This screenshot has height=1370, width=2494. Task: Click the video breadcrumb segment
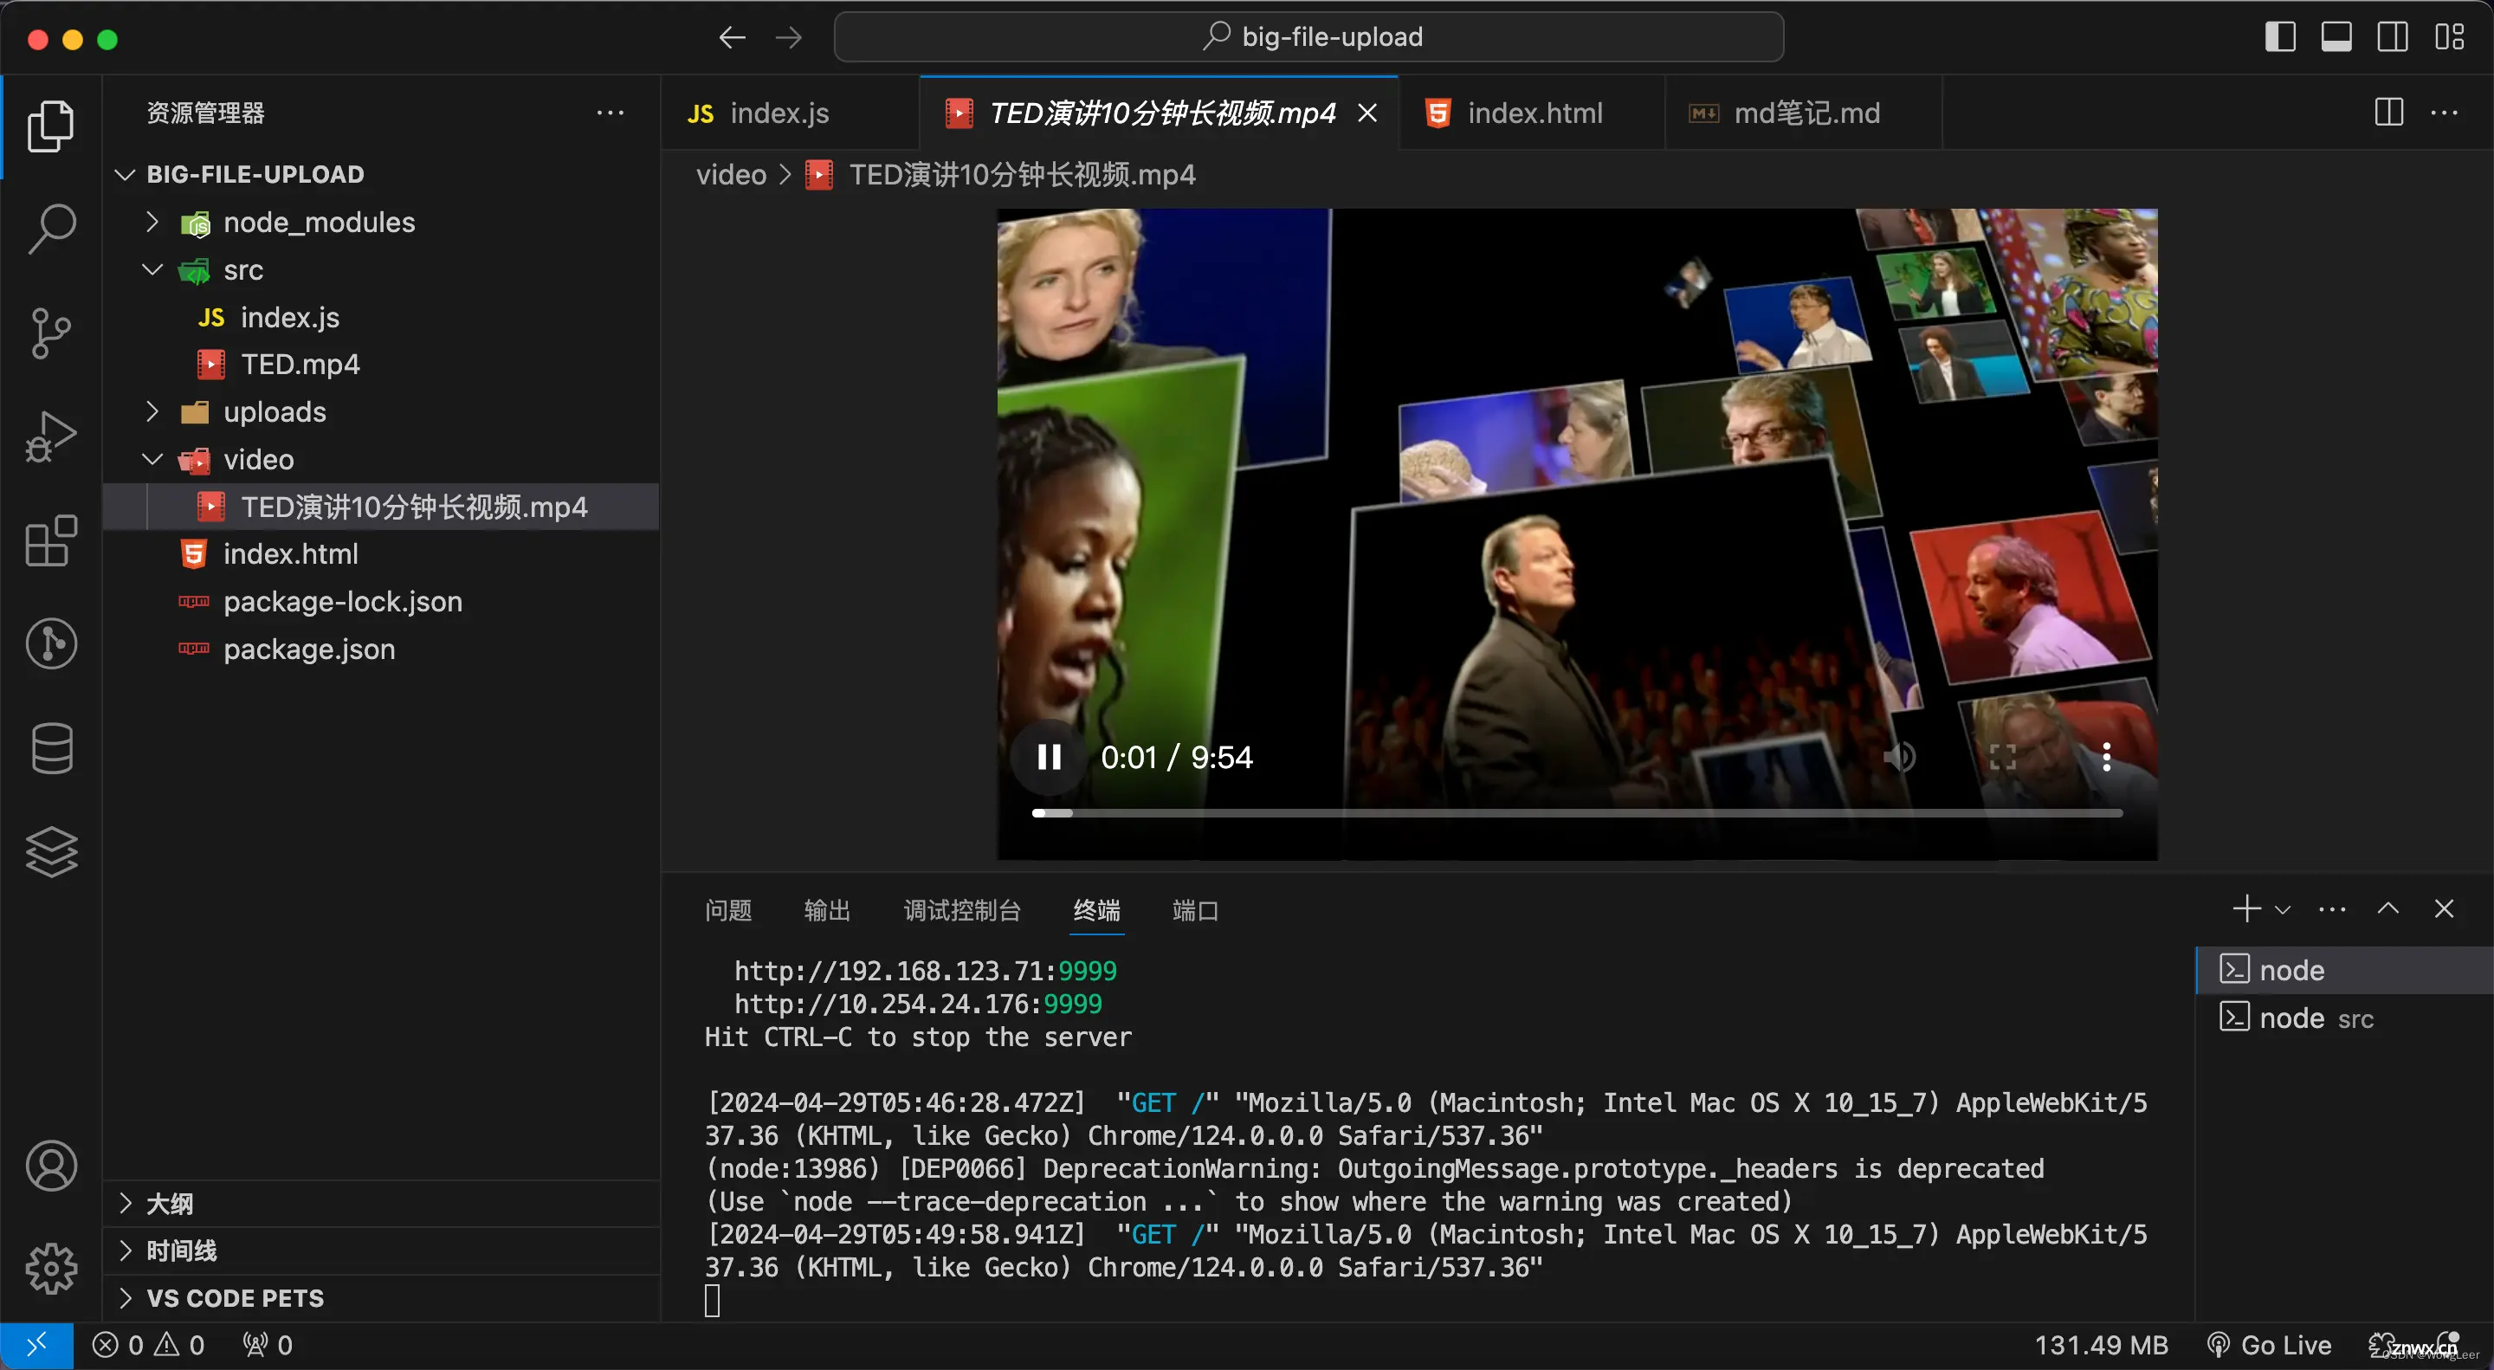(x=731, y=175)
